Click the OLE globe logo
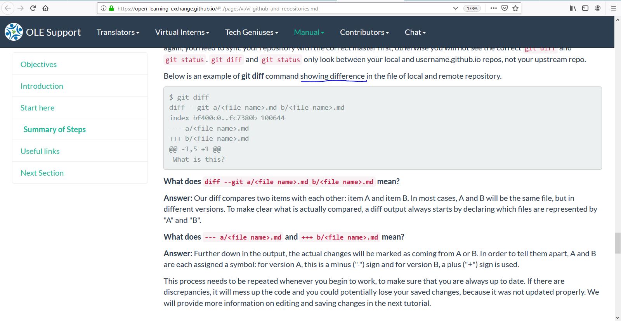The width and height of the screenshot is (621, 321). (14, 32)
